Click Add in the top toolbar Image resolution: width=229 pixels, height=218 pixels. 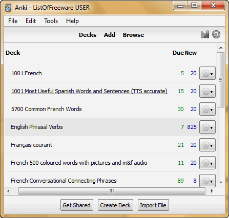click(x=110, y=35)
